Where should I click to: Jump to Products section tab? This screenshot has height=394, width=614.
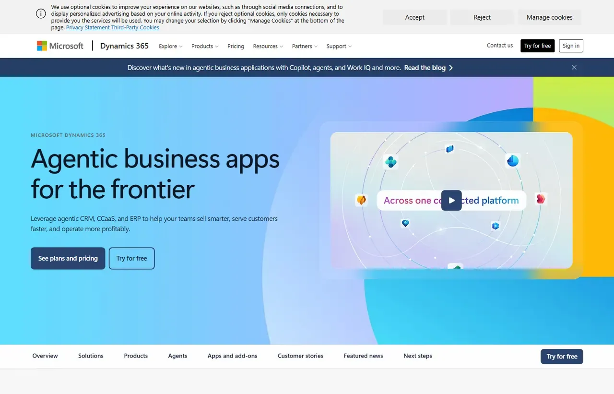coord(136,356)
